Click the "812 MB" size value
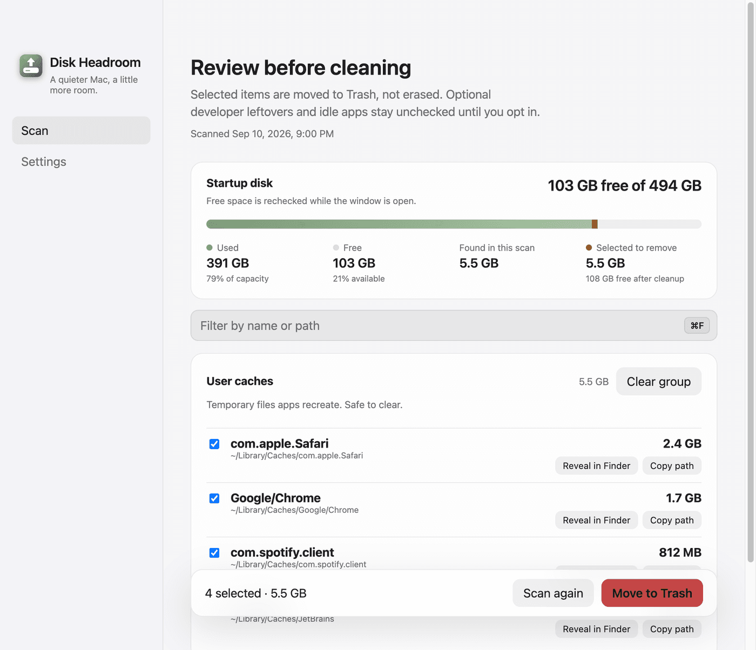The height and width of the screenshot is (650, 756). point(680,552)
